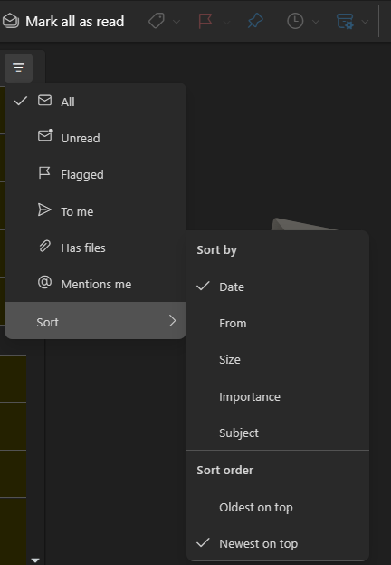Sort messages by Date
The width and height of the screenshot is (391, 565).
tap(278, 287)
